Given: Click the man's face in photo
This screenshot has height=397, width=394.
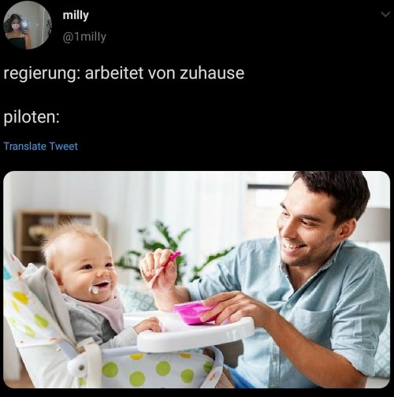Looking at the screenshot, I should click(305, 226).
